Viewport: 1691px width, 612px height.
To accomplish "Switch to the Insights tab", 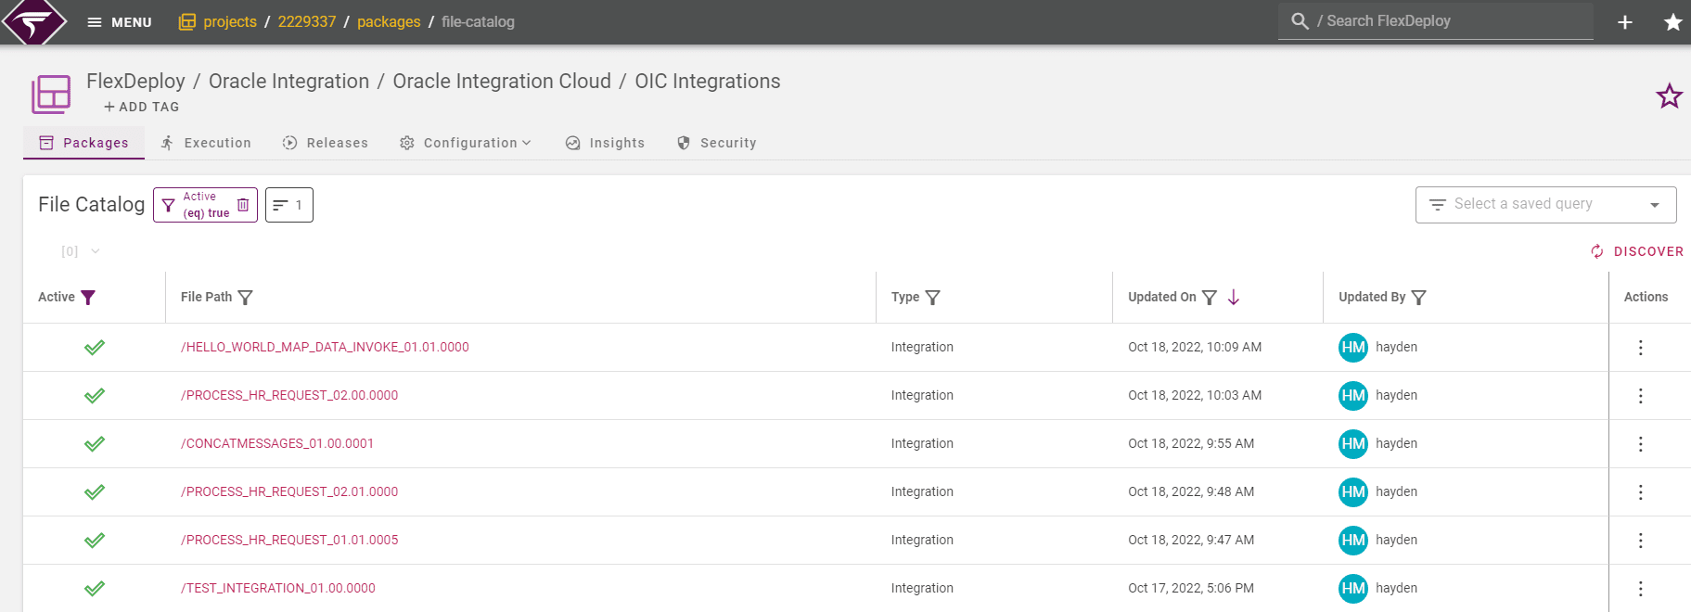I will click(x=605, y=143).
